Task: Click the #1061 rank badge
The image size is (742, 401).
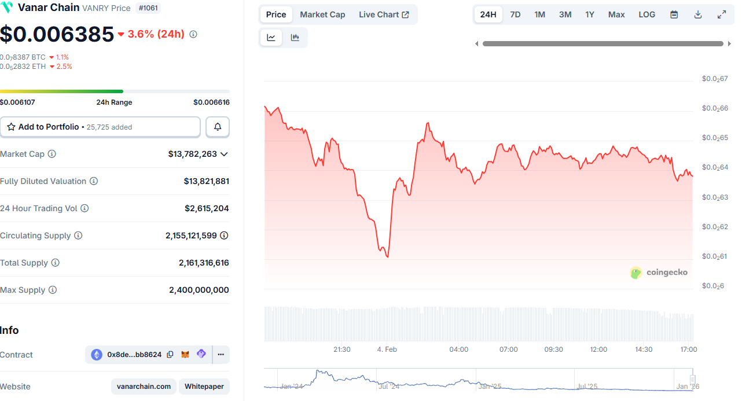Action: pyautogui.click(x=148, y=8)
